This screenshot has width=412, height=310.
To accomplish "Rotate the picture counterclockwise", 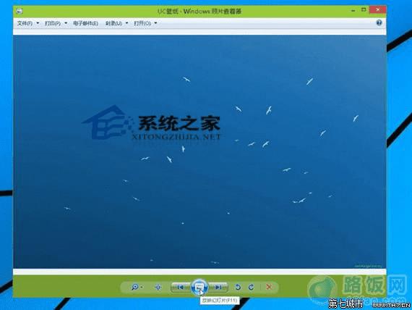I will (x=238, y=287).
